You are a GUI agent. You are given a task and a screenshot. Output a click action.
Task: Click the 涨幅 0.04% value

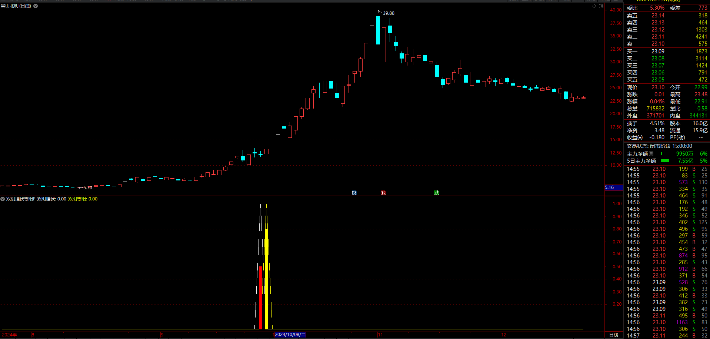point(657,102)
